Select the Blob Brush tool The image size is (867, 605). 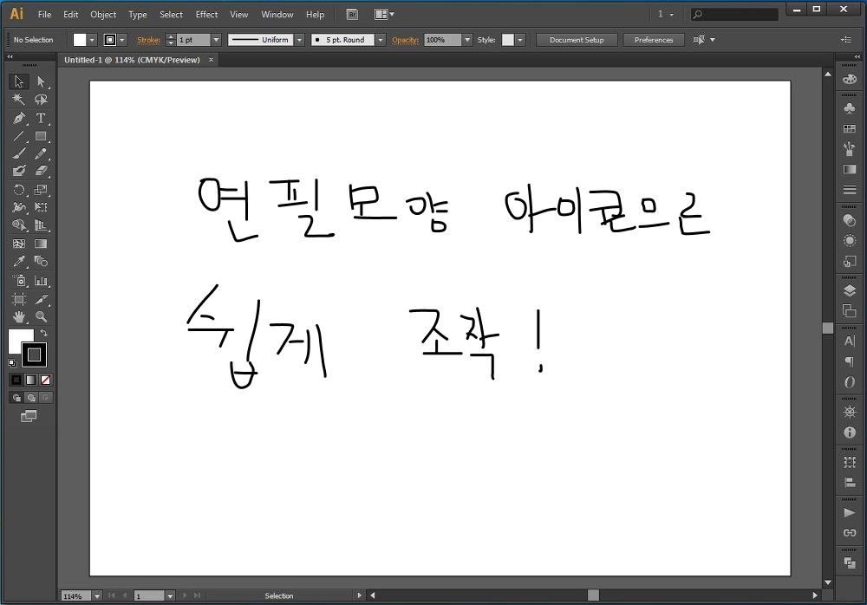(x=19, y=171)
